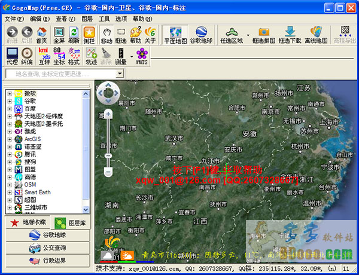The width and height of the screenshot is (359, 275).
Task: Open the WMTS flower icon
Action: [x=142, y=56]
